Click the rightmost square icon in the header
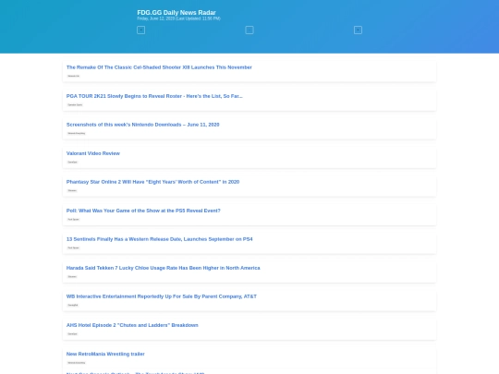The width and height of the screenshot is (499, 374). [x=358, y=30]
